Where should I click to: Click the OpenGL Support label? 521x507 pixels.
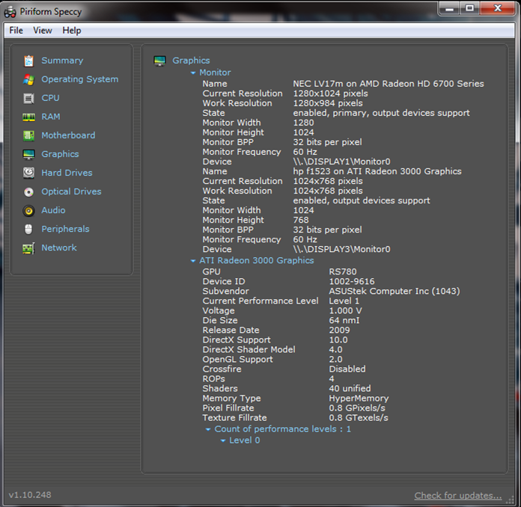[x=237, y=360]
